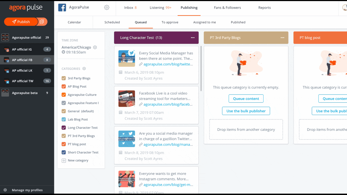Toggle General (default) category checkbox
Viewport: 347px width, 195px height.
(x=64, y=111)
